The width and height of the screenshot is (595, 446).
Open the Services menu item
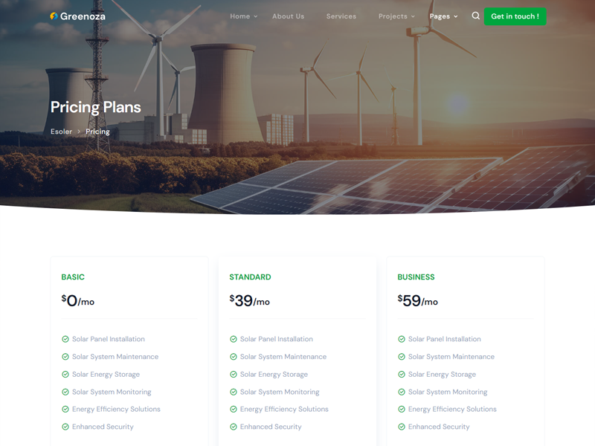[341, 16]
